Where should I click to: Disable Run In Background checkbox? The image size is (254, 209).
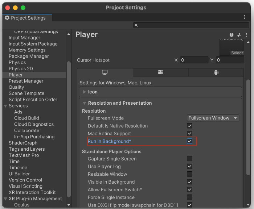(189, 141)
